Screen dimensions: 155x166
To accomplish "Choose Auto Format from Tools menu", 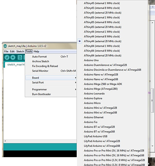I will click(x=51, y=57).
